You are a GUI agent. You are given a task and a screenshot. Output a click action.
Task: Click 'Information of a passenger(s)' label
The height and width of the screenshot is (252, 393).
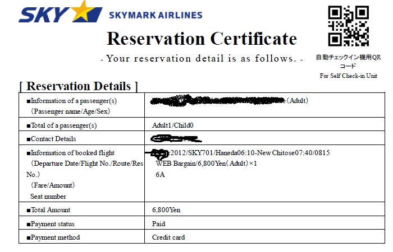(x=72, y=101)
